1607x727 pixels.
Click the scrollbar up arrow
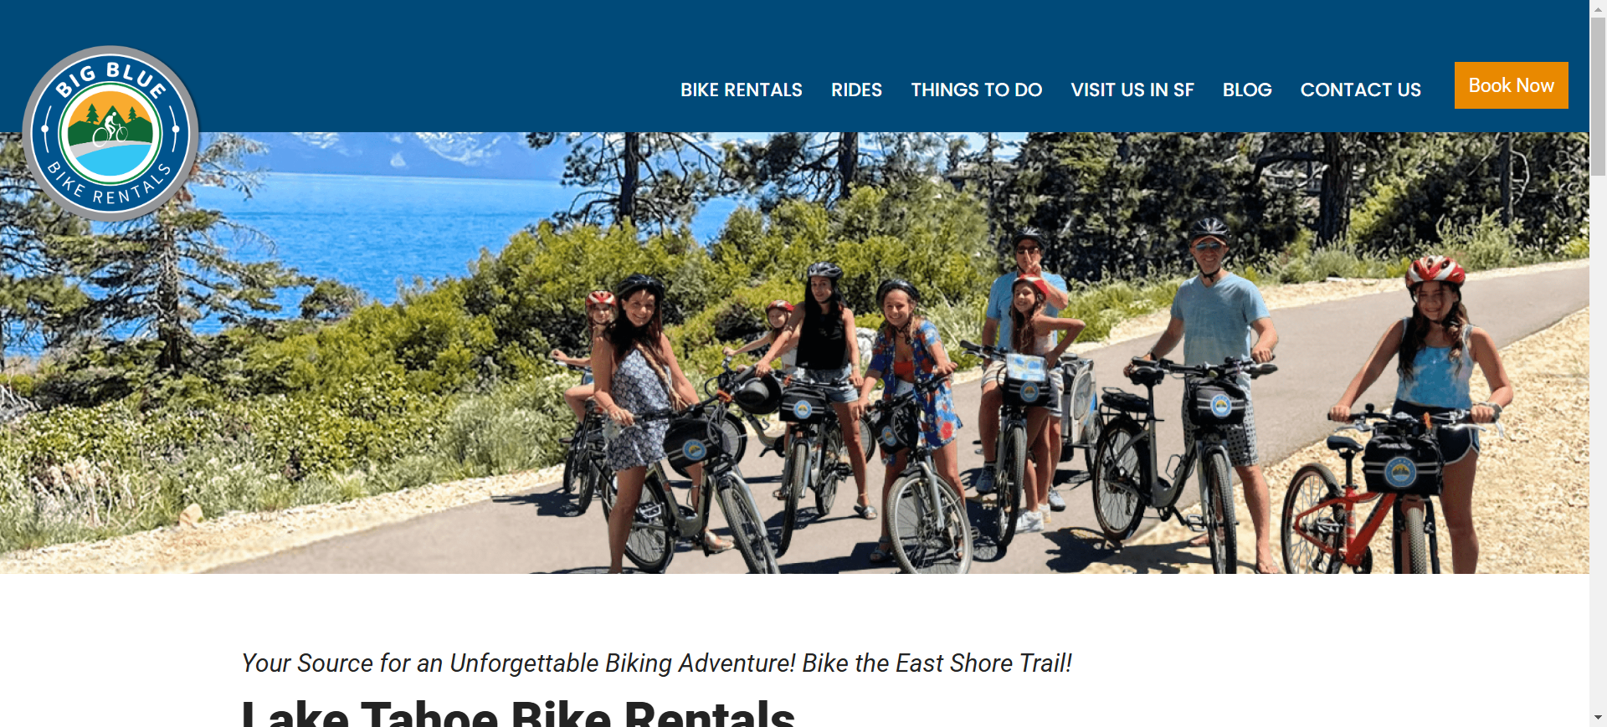pyautogui.click(x=1598, y=8)
